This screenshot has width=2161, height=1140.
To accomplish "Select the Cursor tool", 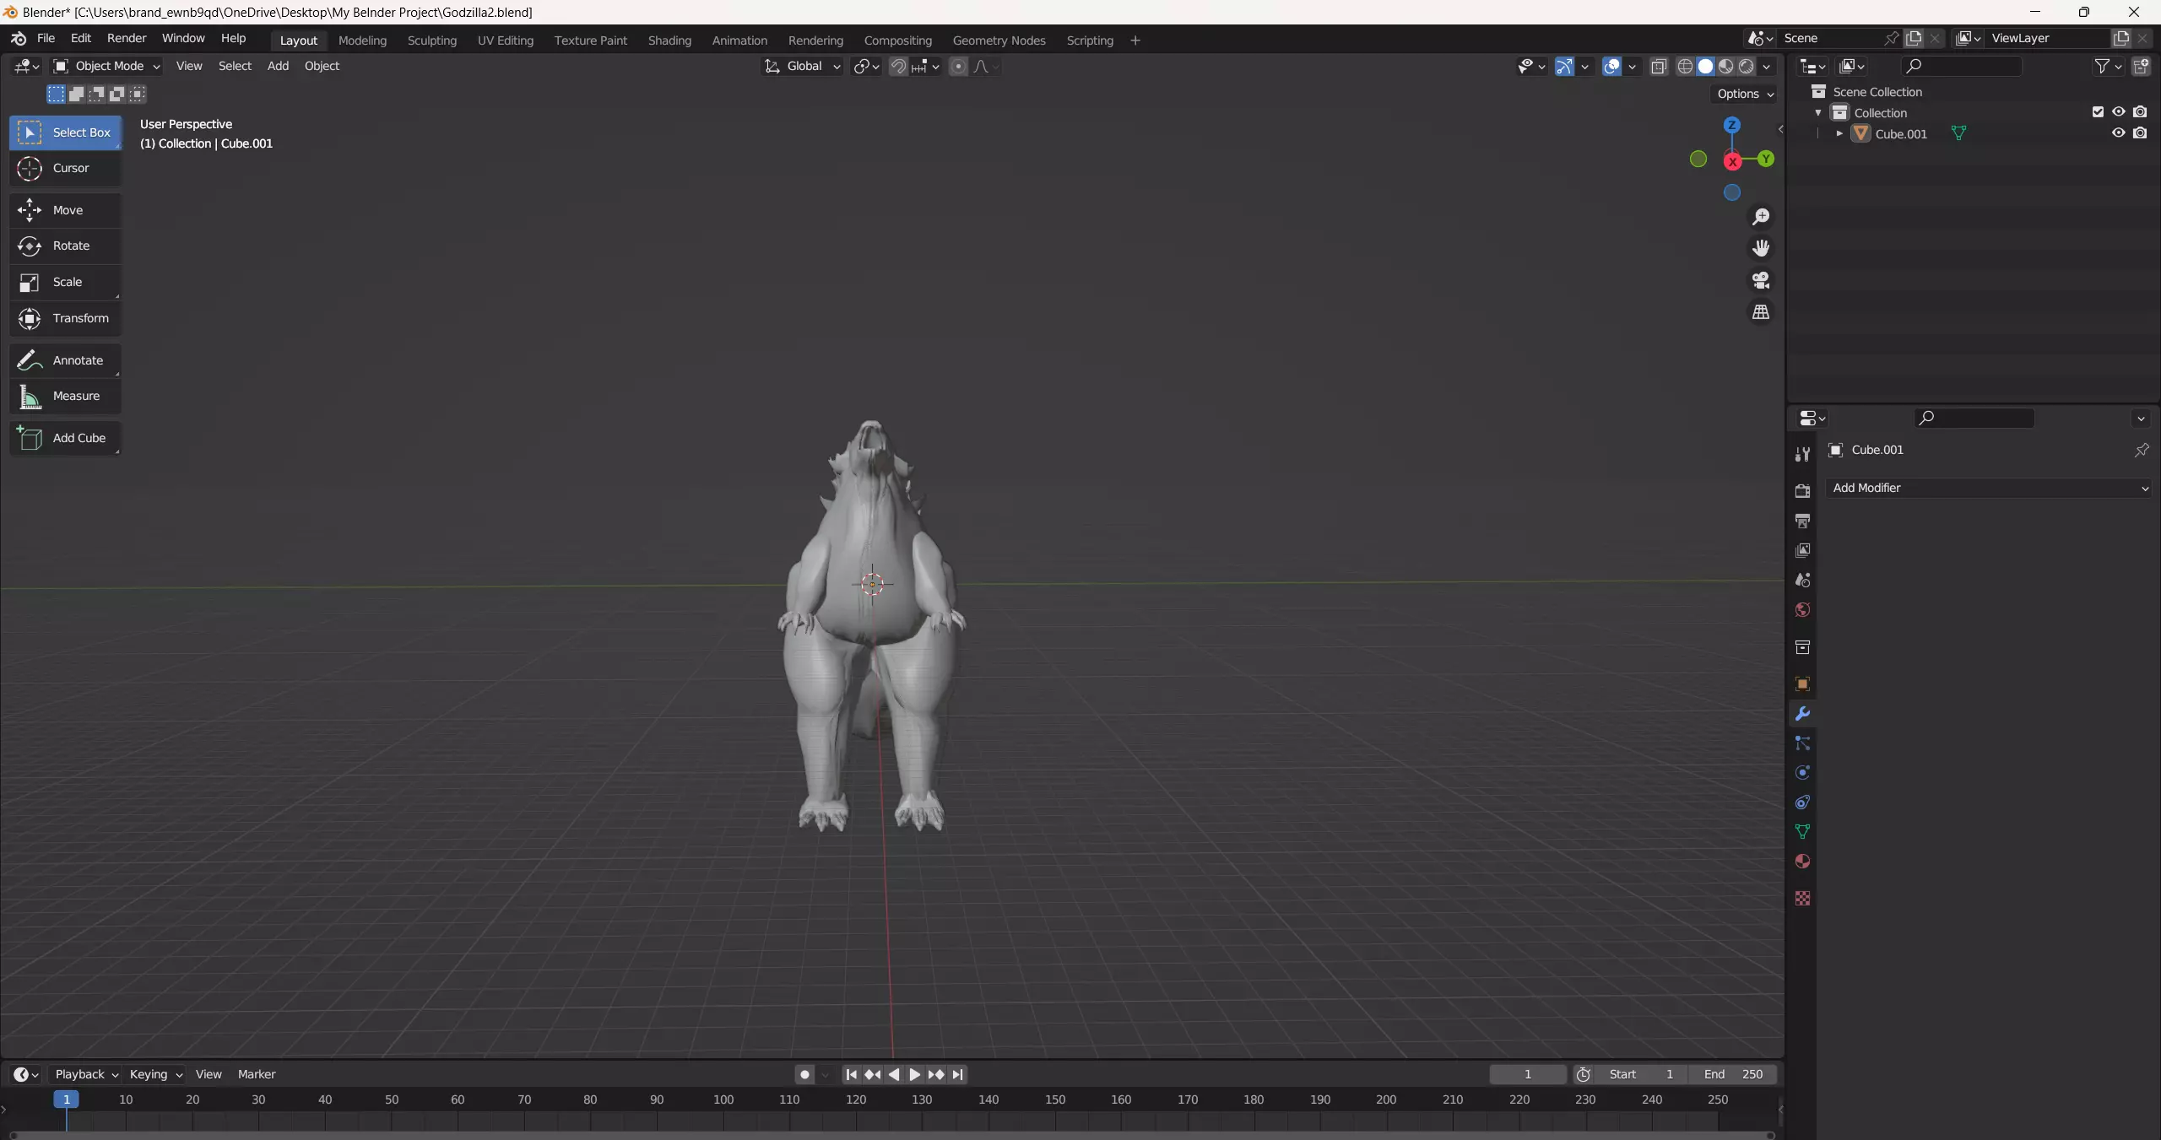I will (65, 168).
